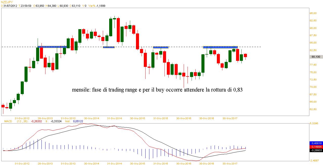
Task: Click the 80,130 current price tag
Action: (x=316, y=57)
